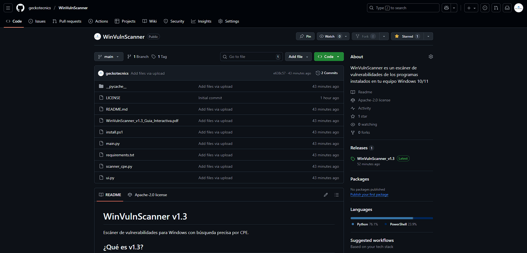The width and height of the screenshot is (527, 253).
Task: Click the Python language bar segment
Action: click(382, 218)
